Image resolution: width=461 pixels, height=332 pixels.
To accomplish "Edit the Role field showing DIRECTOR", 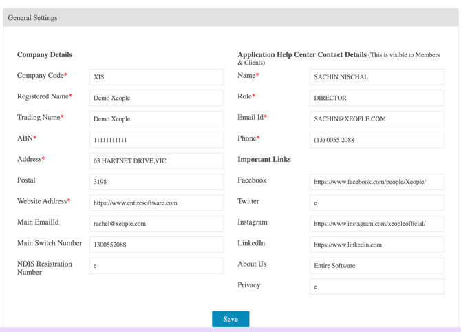I will [376, 98].
